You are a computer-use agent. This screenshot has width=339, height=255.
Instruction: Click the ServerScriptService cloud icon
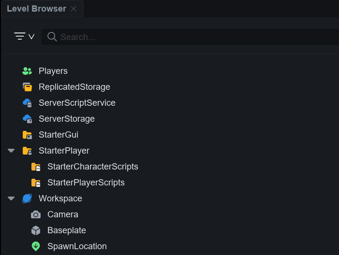point(27,103)
